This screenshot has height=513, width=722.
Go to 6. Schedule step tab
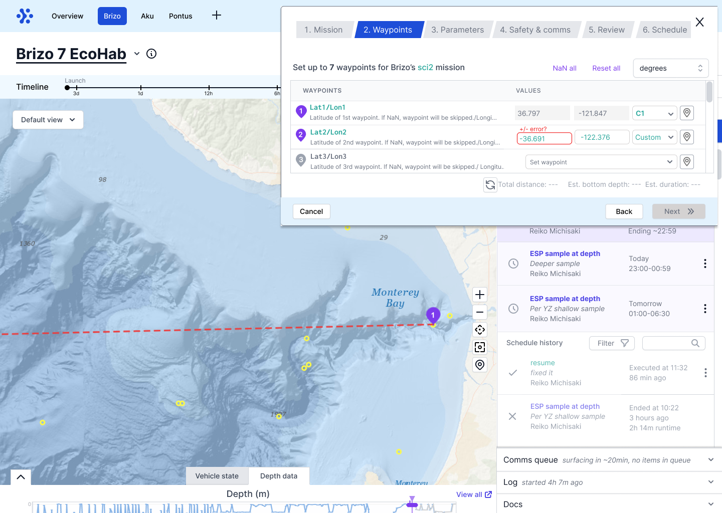pyautogui.click(x=665, y=30)
